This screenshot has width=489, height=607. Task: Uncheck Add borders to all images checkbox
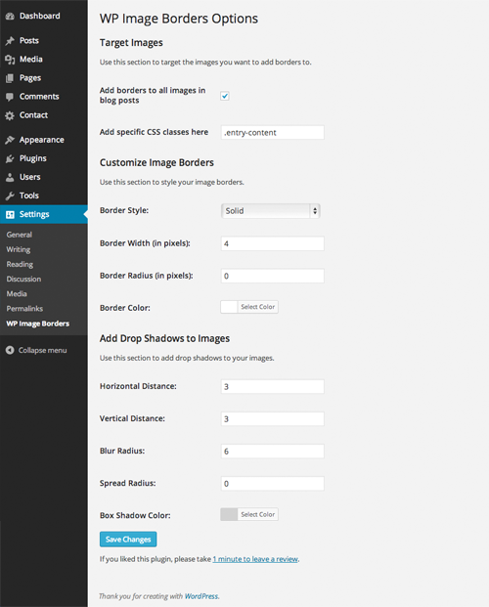pos(225,96)
